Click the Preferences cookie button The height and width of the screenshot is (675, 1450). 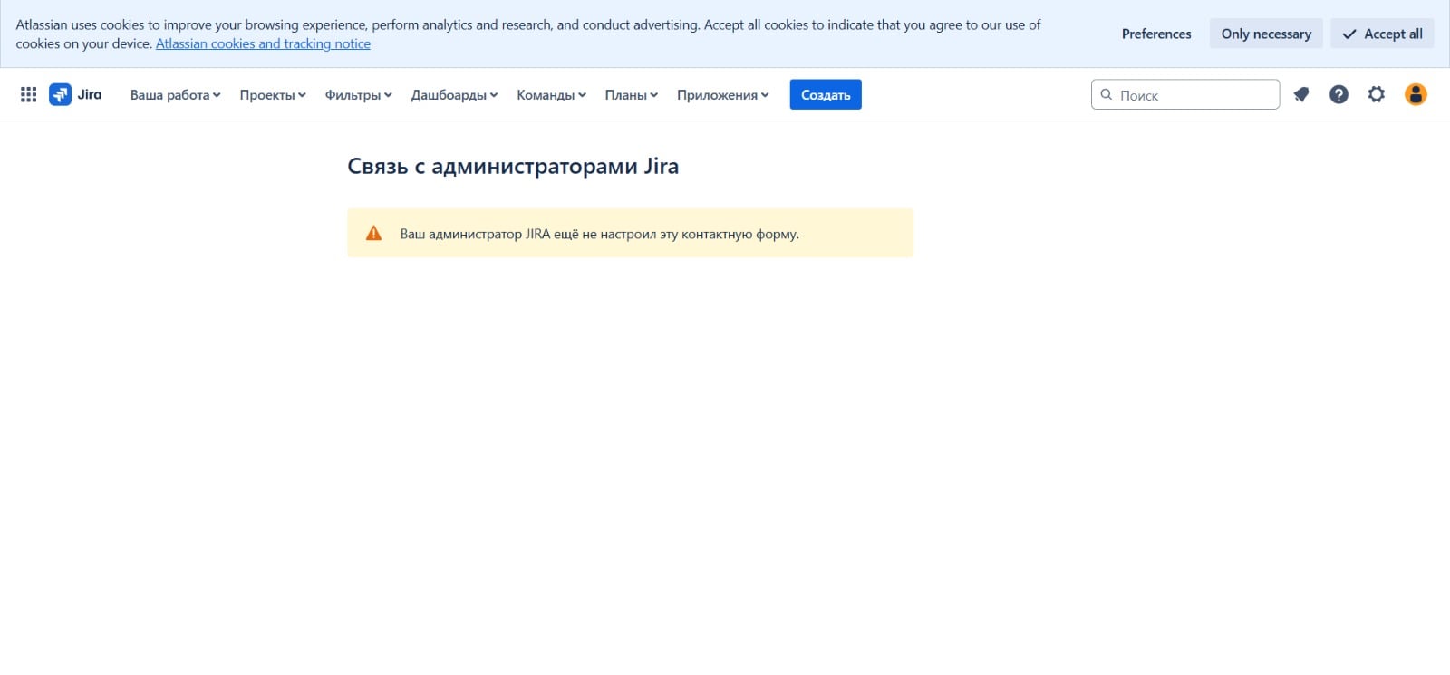[x=1156, y=34]
